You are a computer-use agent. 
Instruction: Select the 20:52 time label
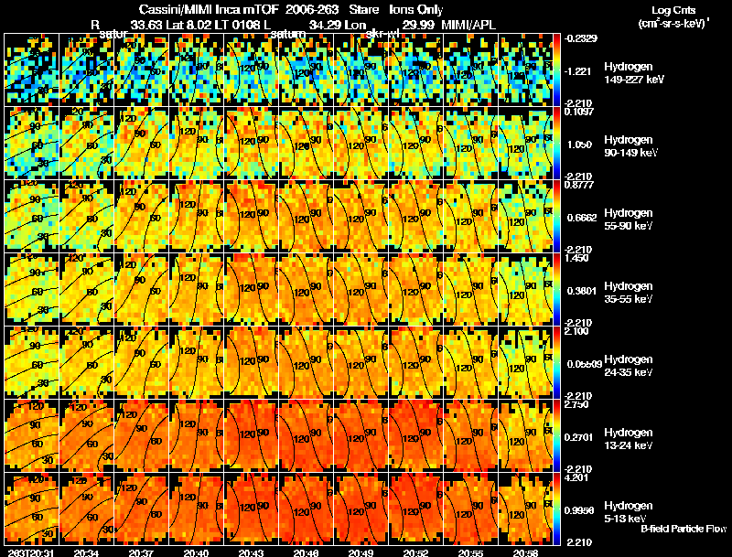coord(416,553)
